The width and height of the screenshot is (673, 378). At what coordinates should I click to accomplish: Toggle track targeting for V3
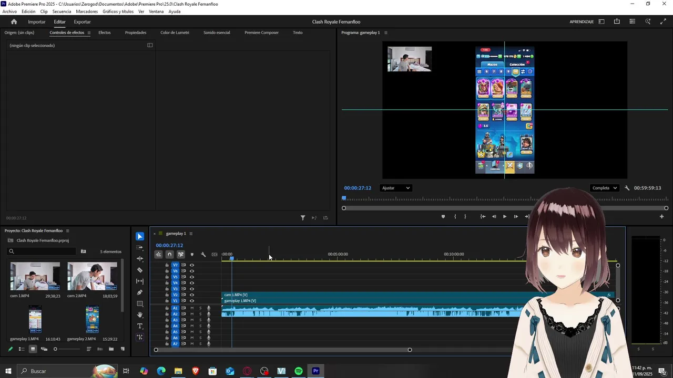coord(176,289)
